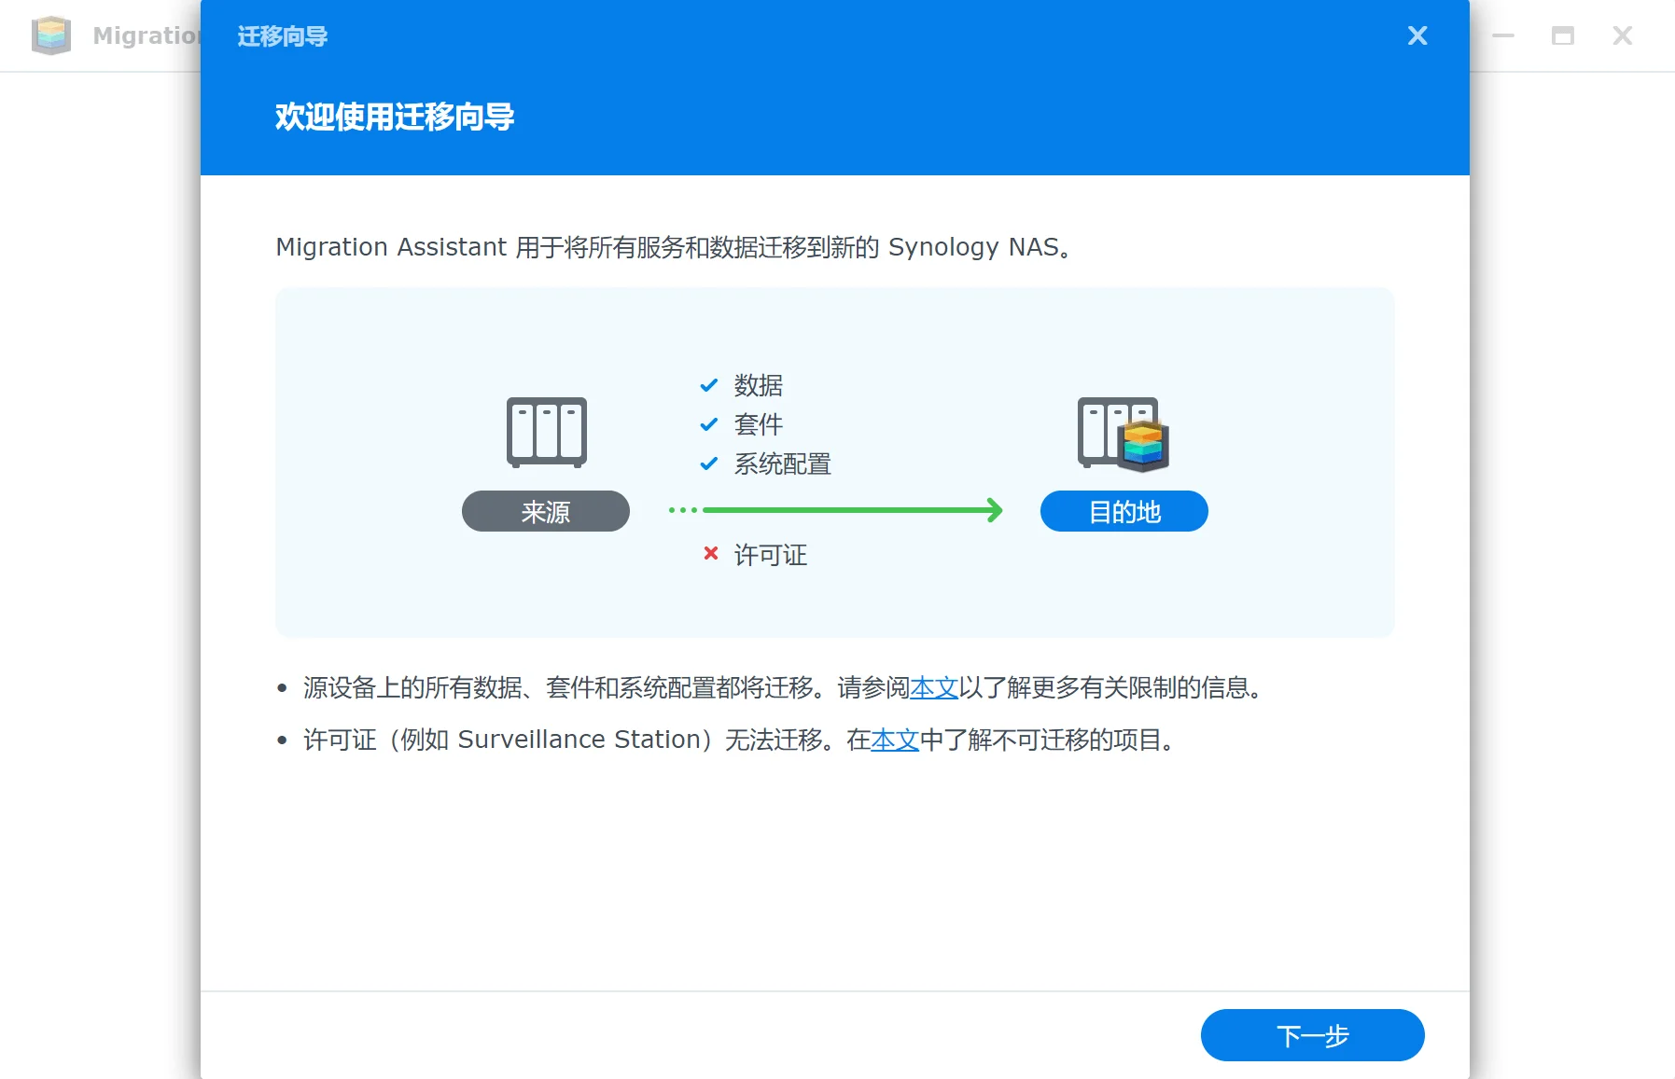Click the destination NAS device icon
The height and width of the screenshot is (1079, 1675).
1123,434
